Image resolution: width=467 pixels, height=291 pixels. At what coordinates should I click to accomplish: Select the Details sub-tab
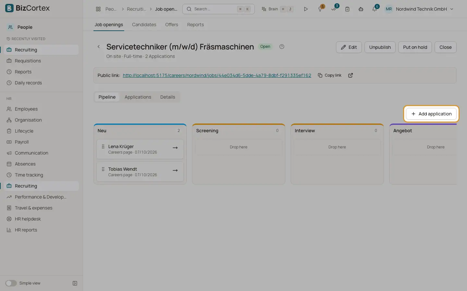[168, 97]
